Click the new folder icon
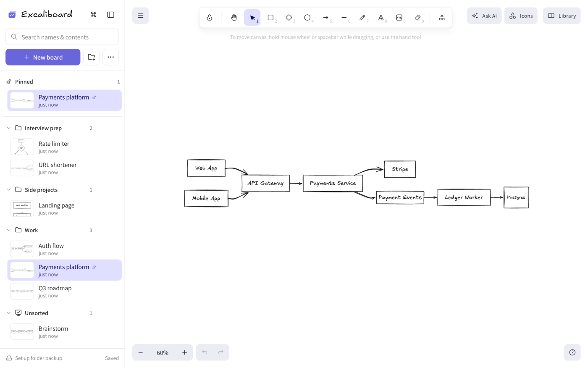 tap(92, 57)
